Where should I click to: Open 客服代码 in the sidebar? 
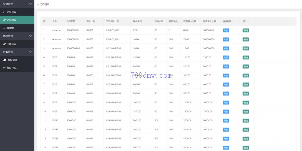click(x=12, y=68)
